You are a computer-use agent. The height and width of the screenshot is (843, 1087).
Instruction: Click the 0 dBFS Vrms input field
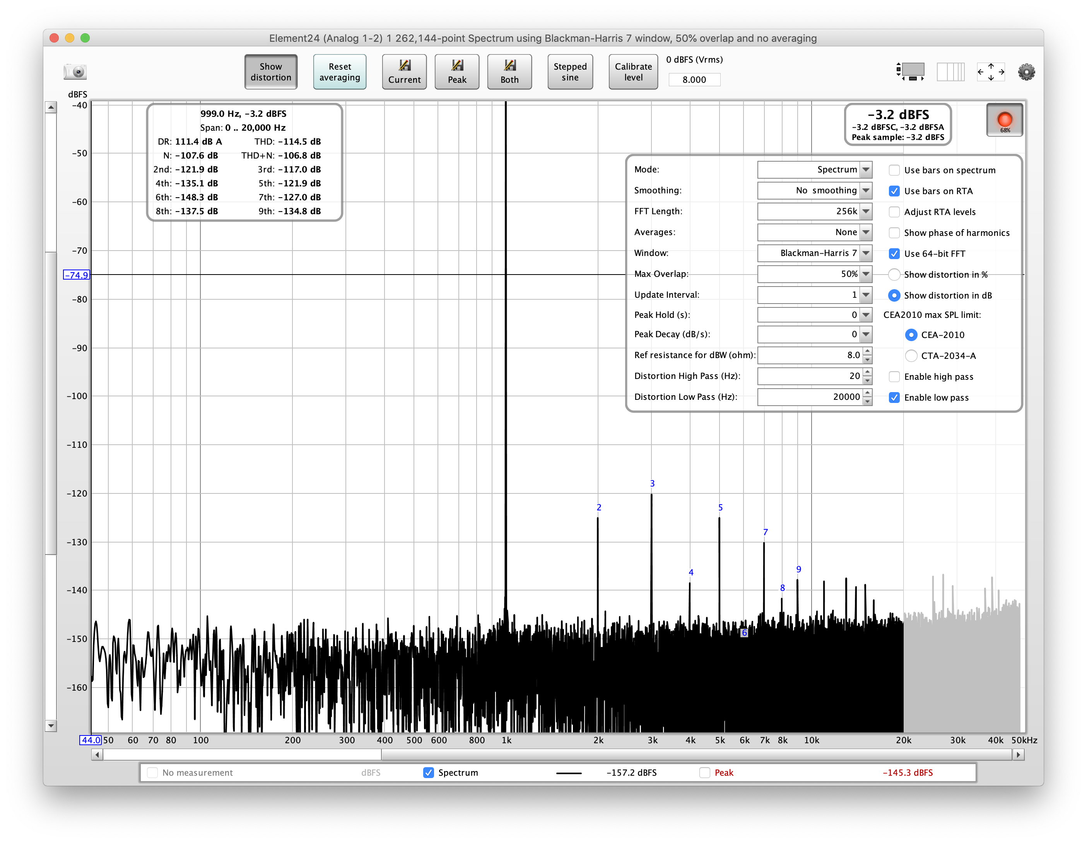[x=694, y=80]
